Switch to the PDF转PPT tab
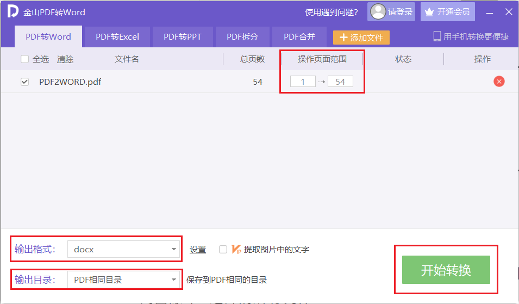The width and height of the screenshot is (519, 304). [183, 37]
